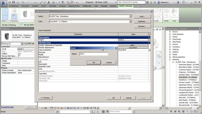Click the Undo arrow icon

[x=23, y=2]
